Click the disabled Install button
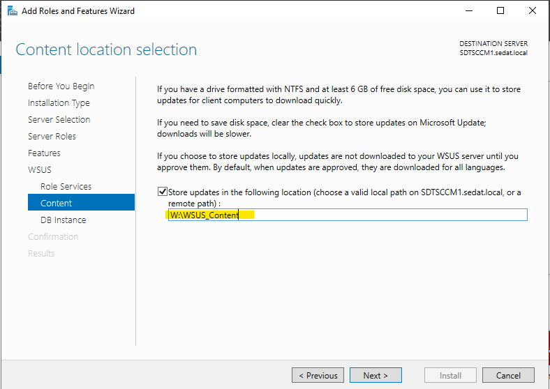This screenshot has width=550, height=389. pyautogui.click(x=450, y=375)
